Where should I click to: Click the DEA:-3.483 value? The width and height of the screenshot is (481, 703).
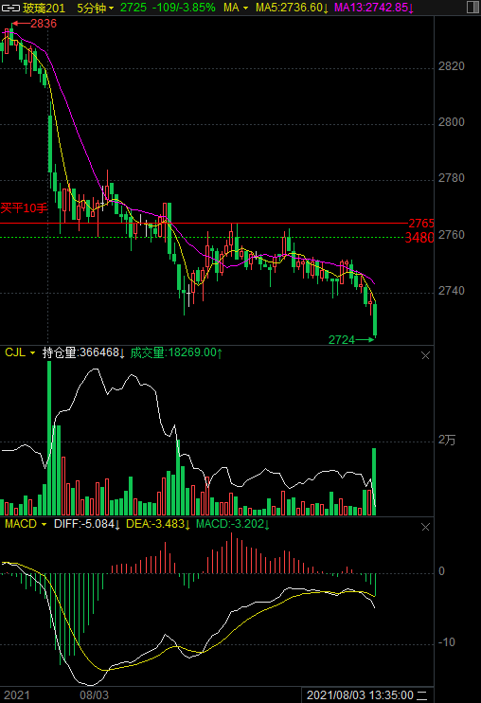tap(158, 524)
